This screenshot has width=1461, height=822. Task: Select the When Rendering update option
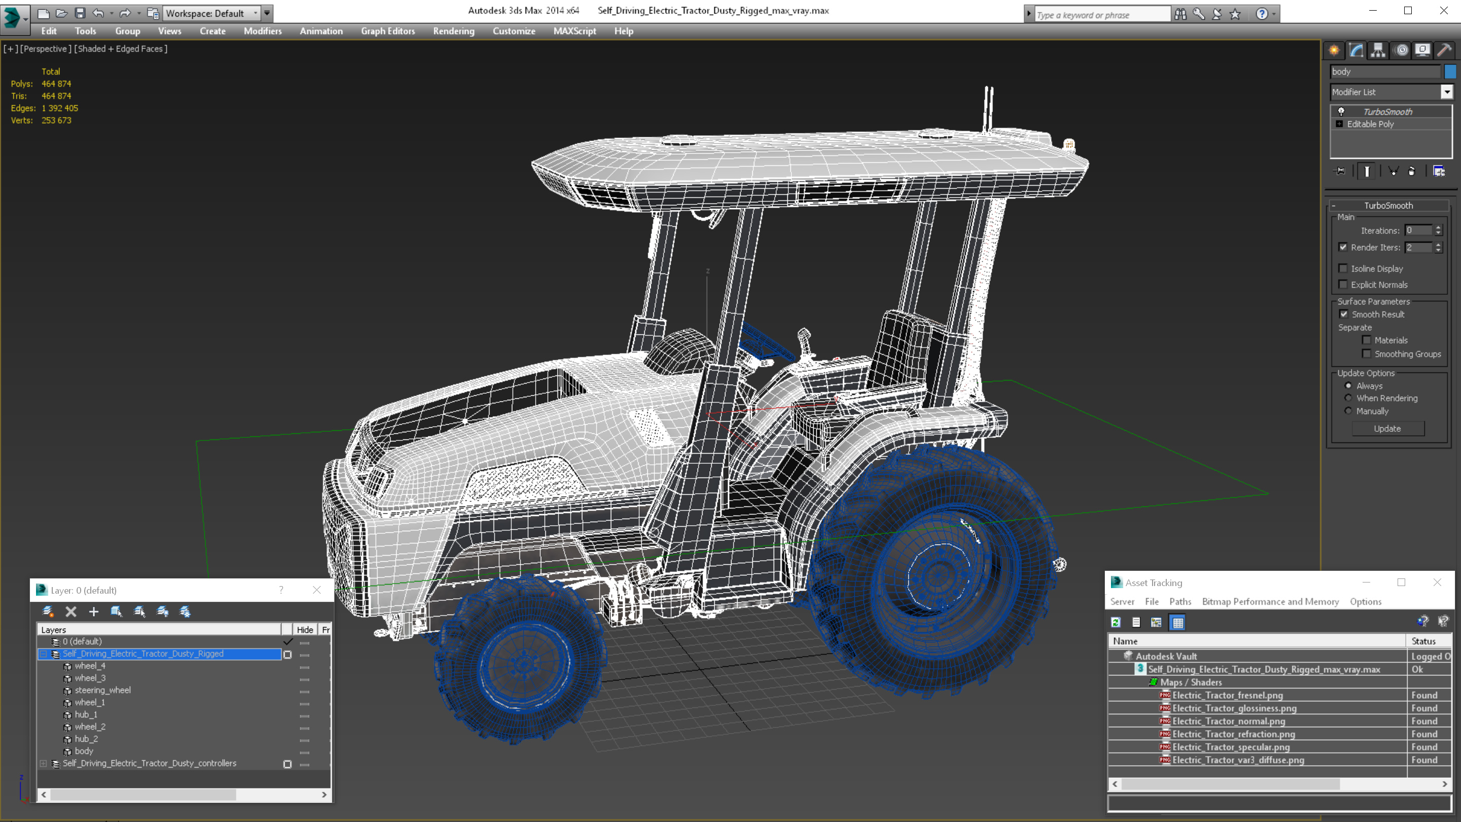click(x=1349, y=398)
